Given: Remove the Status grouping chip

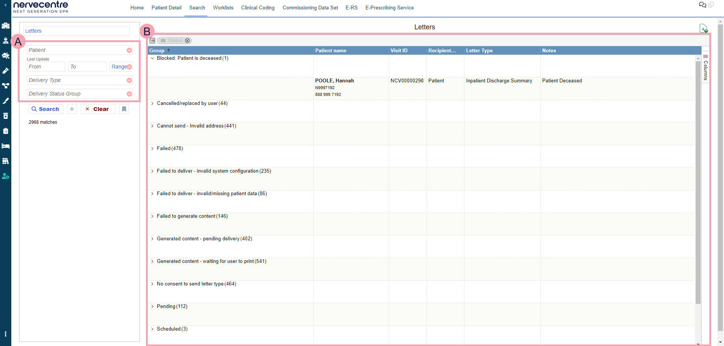Looking at the screenshot, I should (187, 41).
